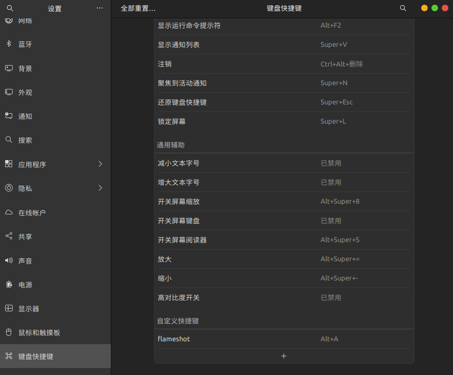Screen dimensions: 453x375
Task: Open the 显示器 settings panel
Action: [29, 309]
